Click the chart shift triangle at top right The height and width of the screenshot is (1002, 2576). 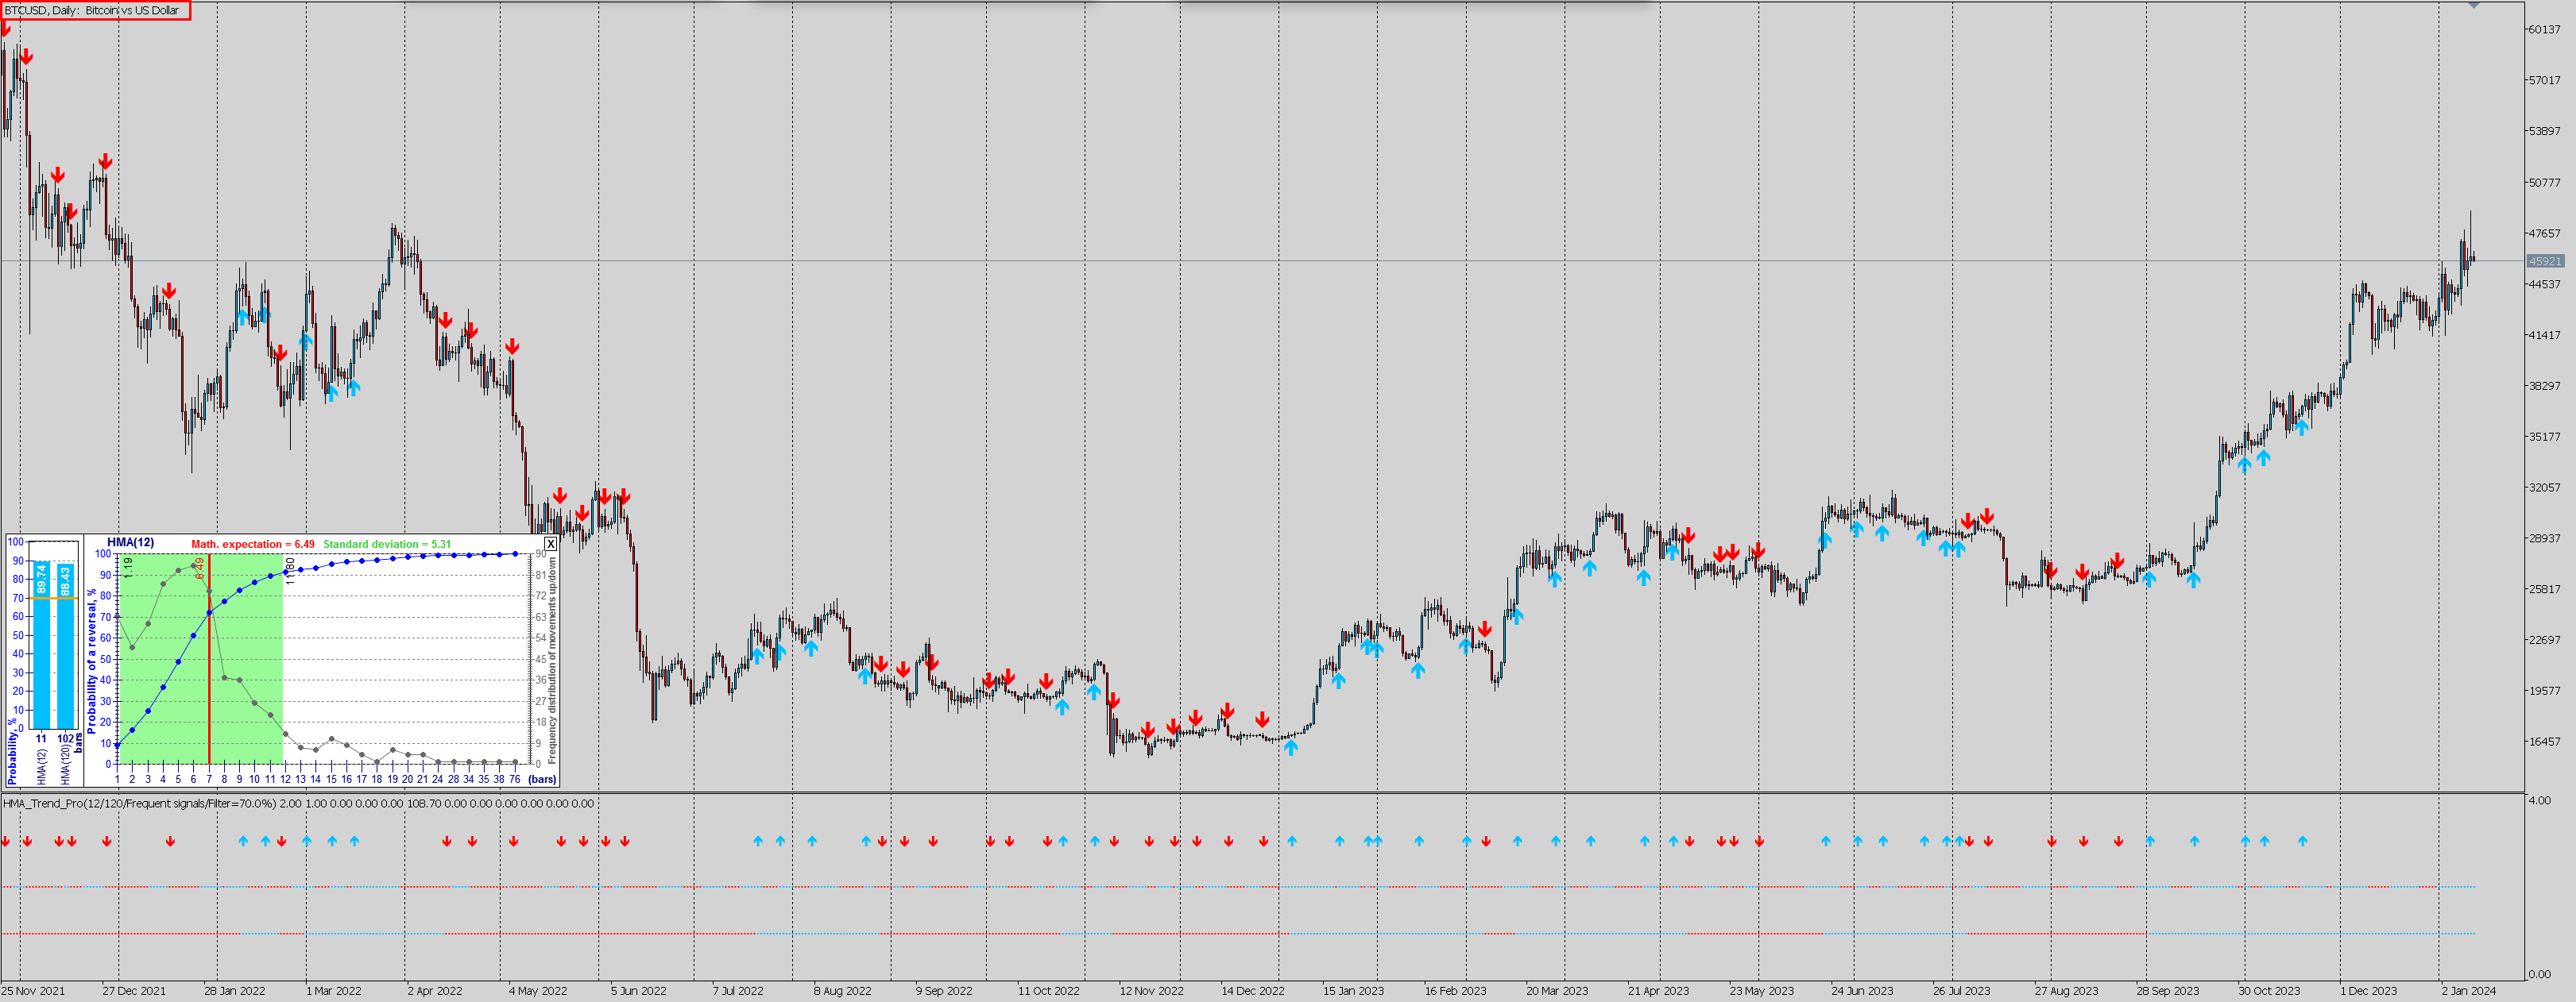tap(2473, 5)
